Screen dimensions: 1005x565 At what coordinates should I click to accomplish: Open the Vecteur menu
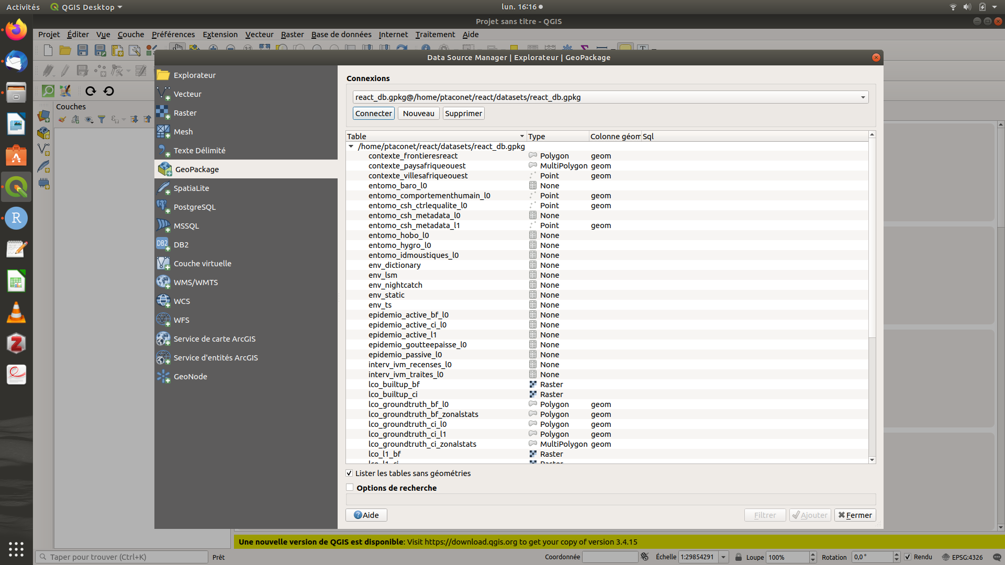[259, 35]
